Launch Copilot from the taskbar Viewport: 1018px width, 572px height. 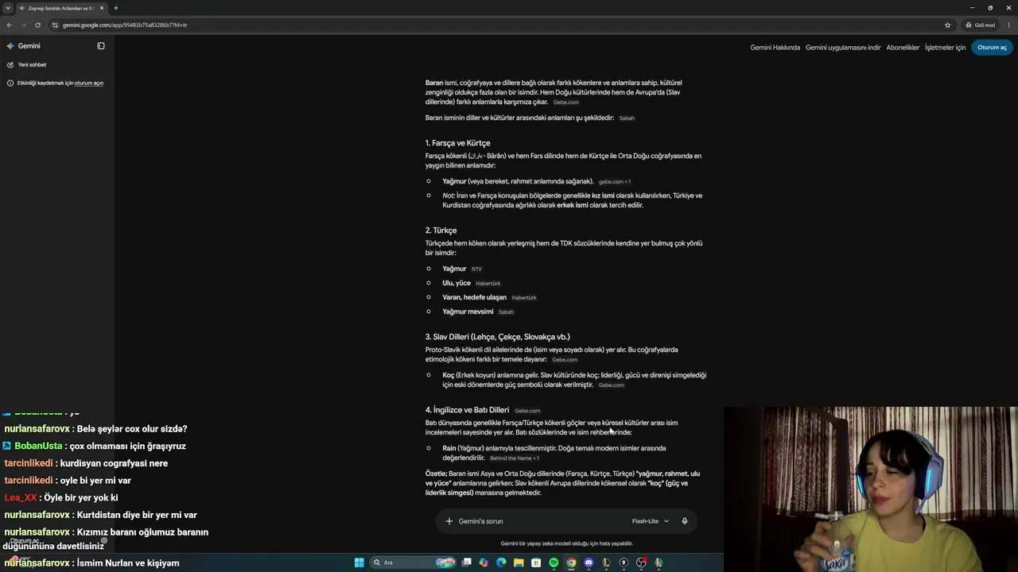[x=484, y=562]
